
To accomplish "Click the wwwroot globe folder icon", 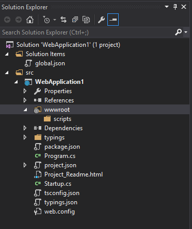I will coord(38,110).
